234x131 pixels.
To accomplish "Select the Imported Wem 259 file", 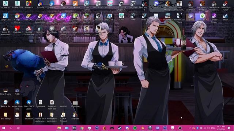I will point(52,105).
